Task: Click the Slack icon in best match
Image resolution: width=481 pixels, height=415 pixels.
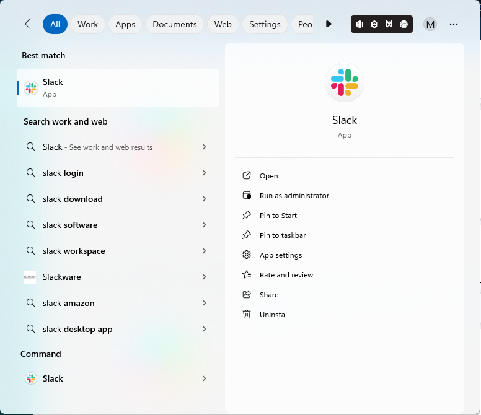Action: (x=31, y=88)
